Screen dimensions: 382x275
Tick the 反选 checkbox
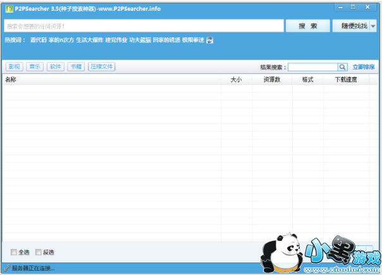(x=39, y=252)
